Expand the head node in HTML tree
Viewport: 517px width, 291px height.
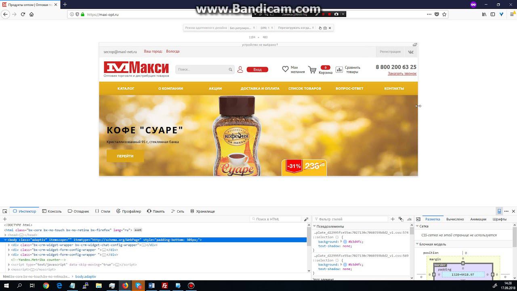[5, 235]
